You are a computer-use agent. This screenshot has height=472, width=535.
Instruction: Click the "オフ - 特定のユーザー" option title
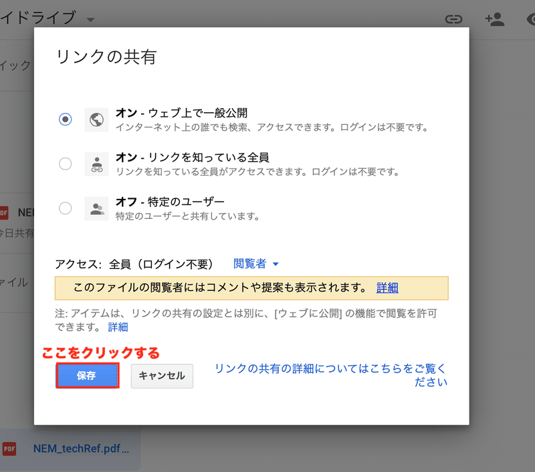tap(170, 202)
